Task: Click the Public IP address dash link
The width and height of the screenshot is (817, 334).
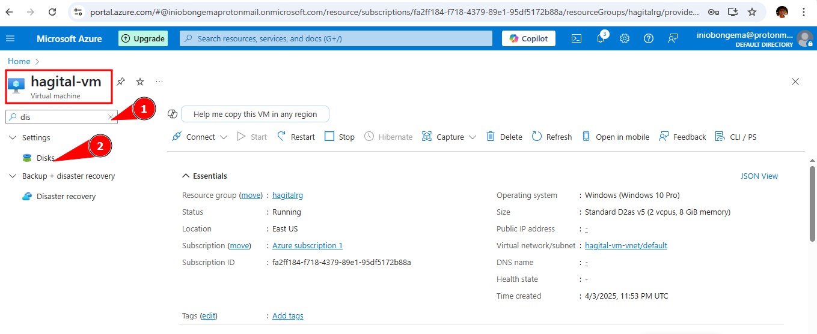Action: pyautogui.click(x=586, y=228)
